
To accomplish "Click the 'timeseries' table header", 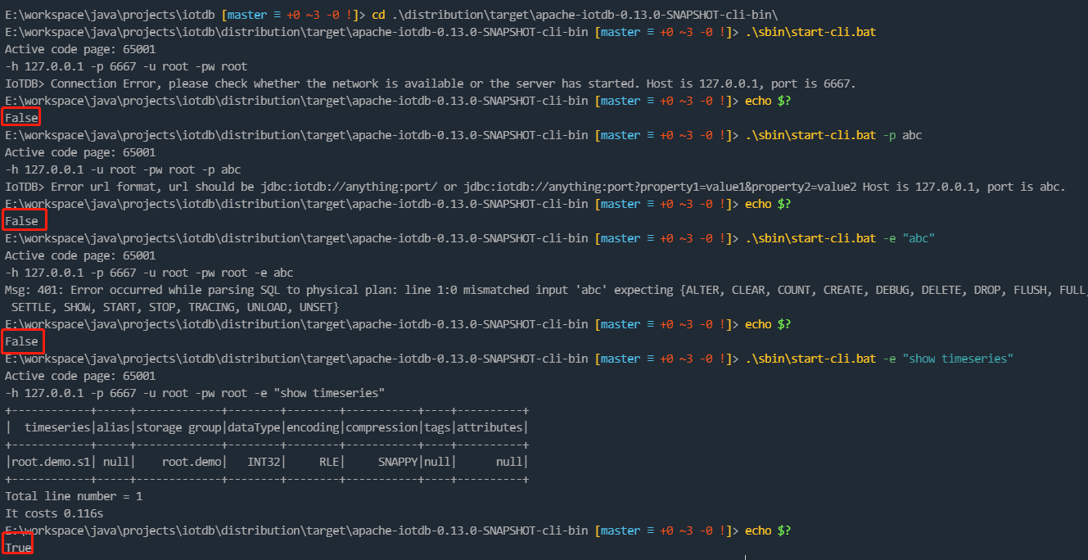I will click(x=57, y=427).
